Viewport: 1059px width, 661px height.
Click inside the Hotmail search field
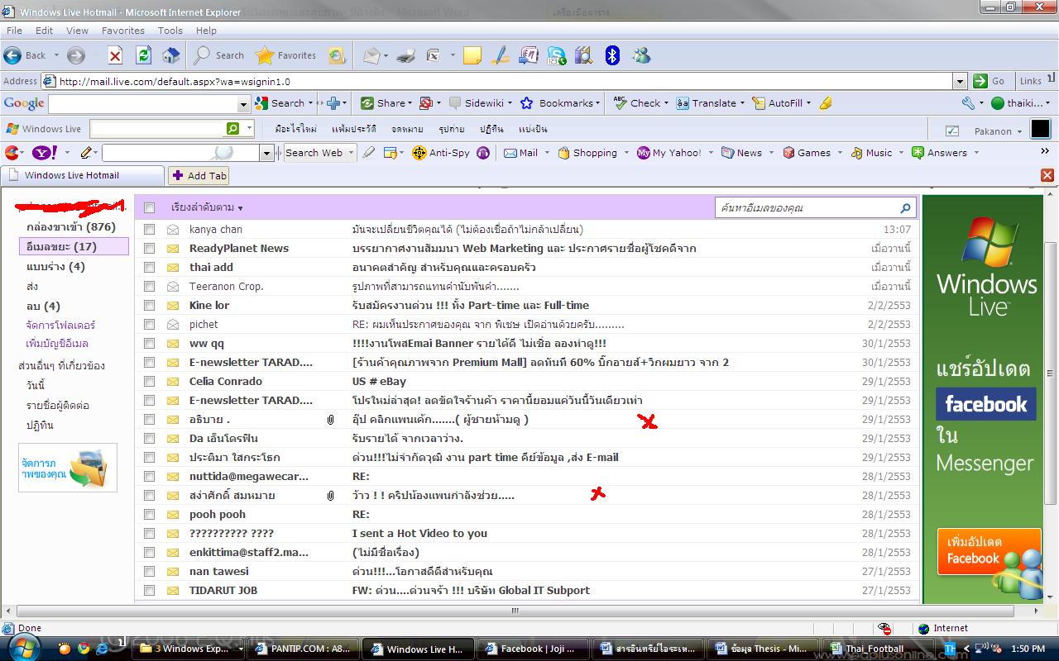click(x=807, y=208)
